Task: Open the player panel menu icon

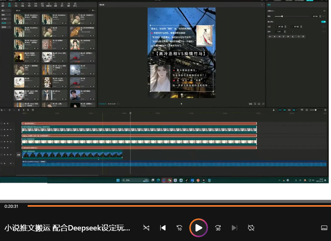Action: (x=262, y=5)
